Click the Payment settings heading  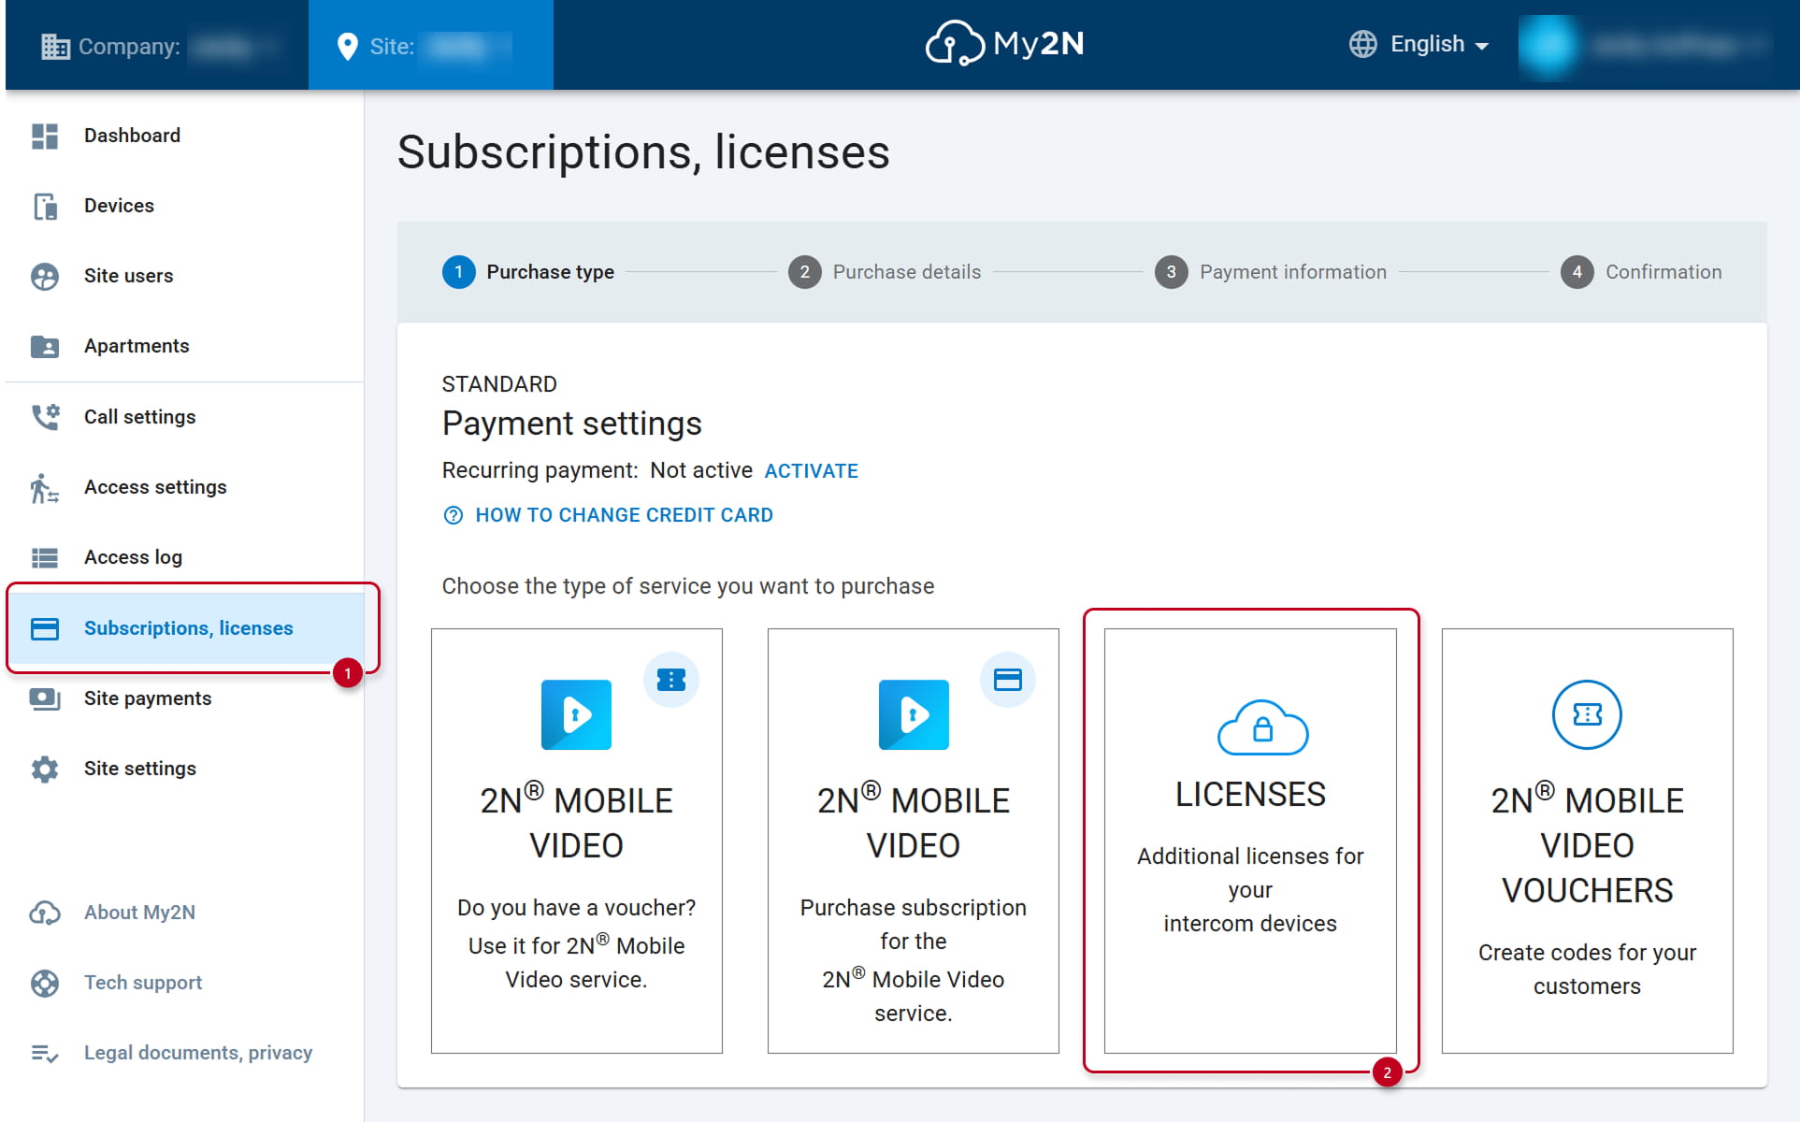(572, 424)
